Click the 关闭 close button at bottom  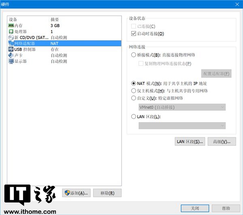(x=196, y=208)
